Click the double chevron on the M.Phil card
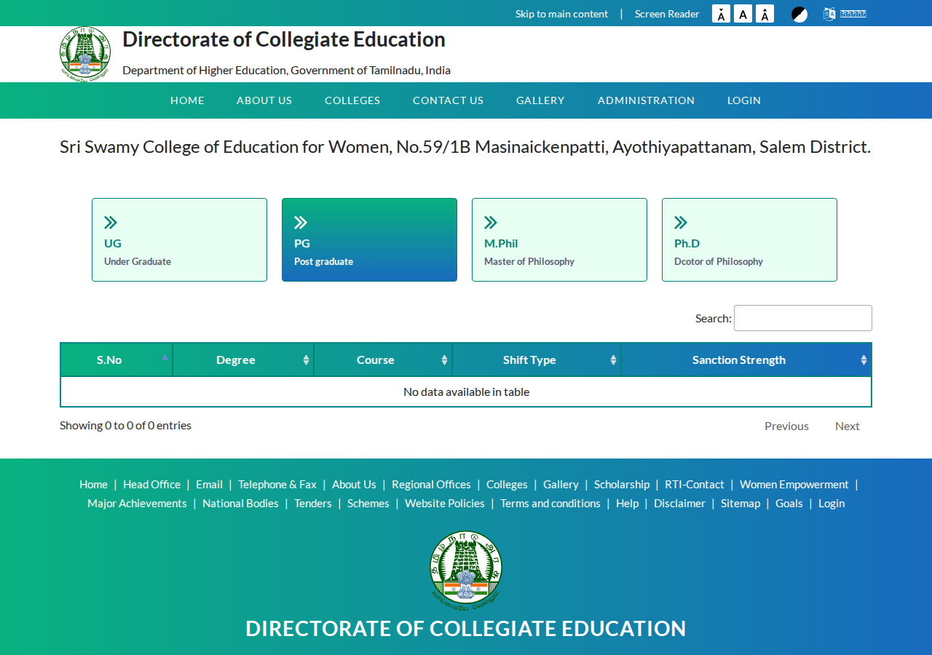Screen dimensions: 932x655 click(x=491, y=223)
